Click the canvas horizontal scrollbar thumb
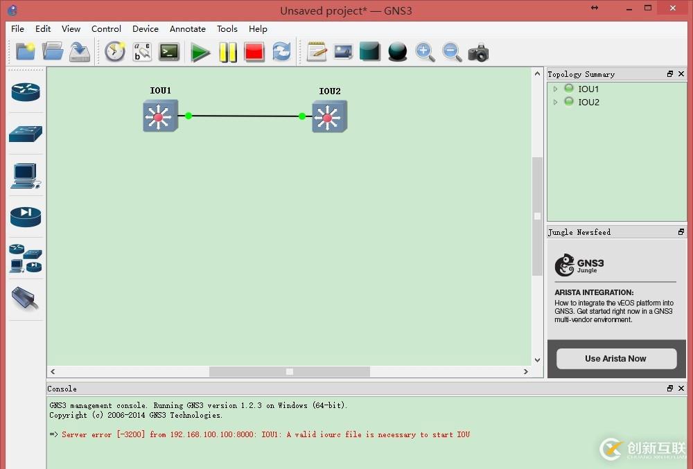Image resolution: width=693 pixels, height=469 pixels. pos(290,371)
